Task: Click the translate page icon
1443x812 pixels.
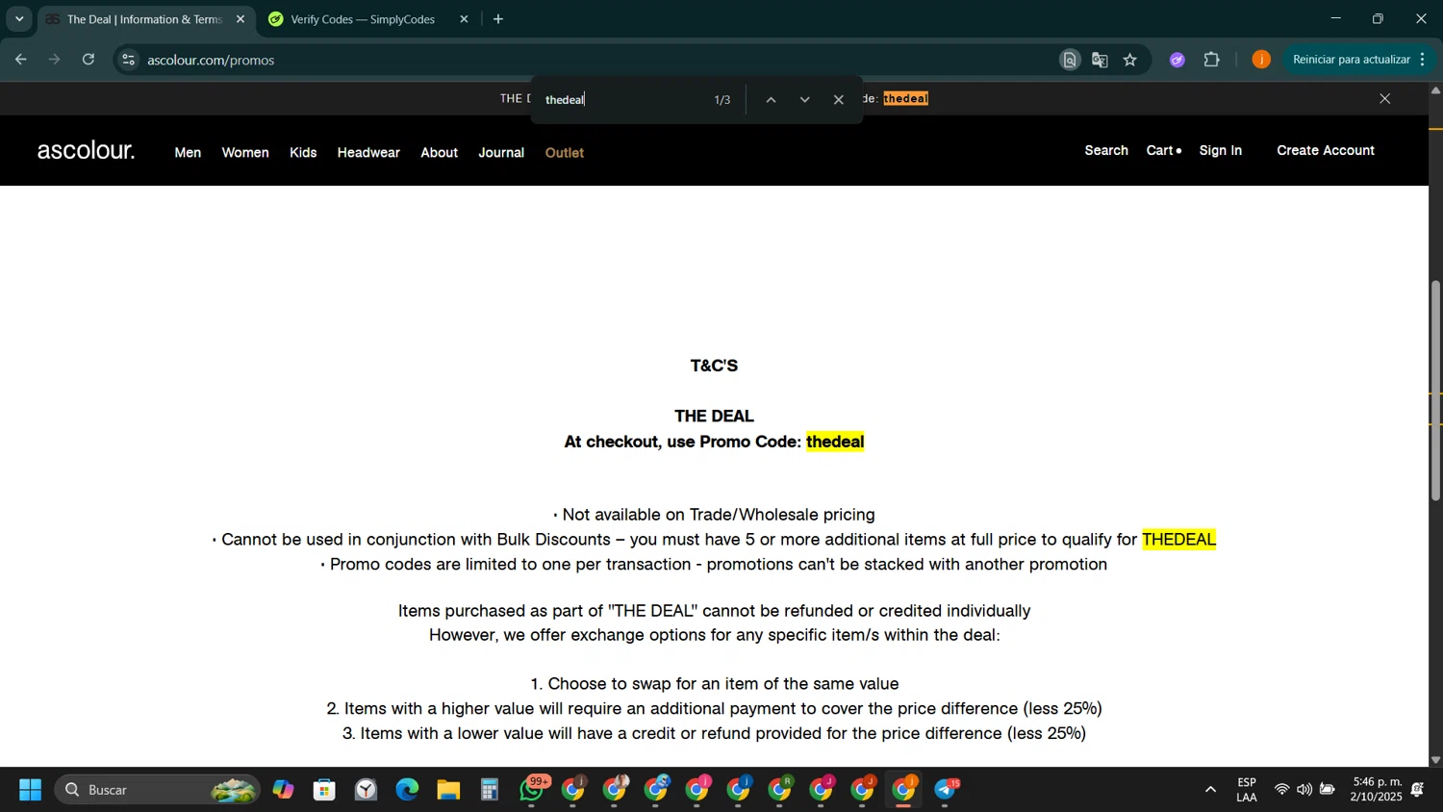Action: click(x=1100, y=60)
